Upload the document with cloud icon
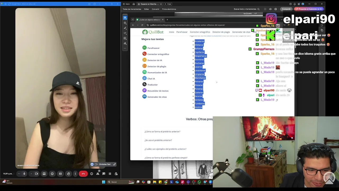 (x=270, y=9)
